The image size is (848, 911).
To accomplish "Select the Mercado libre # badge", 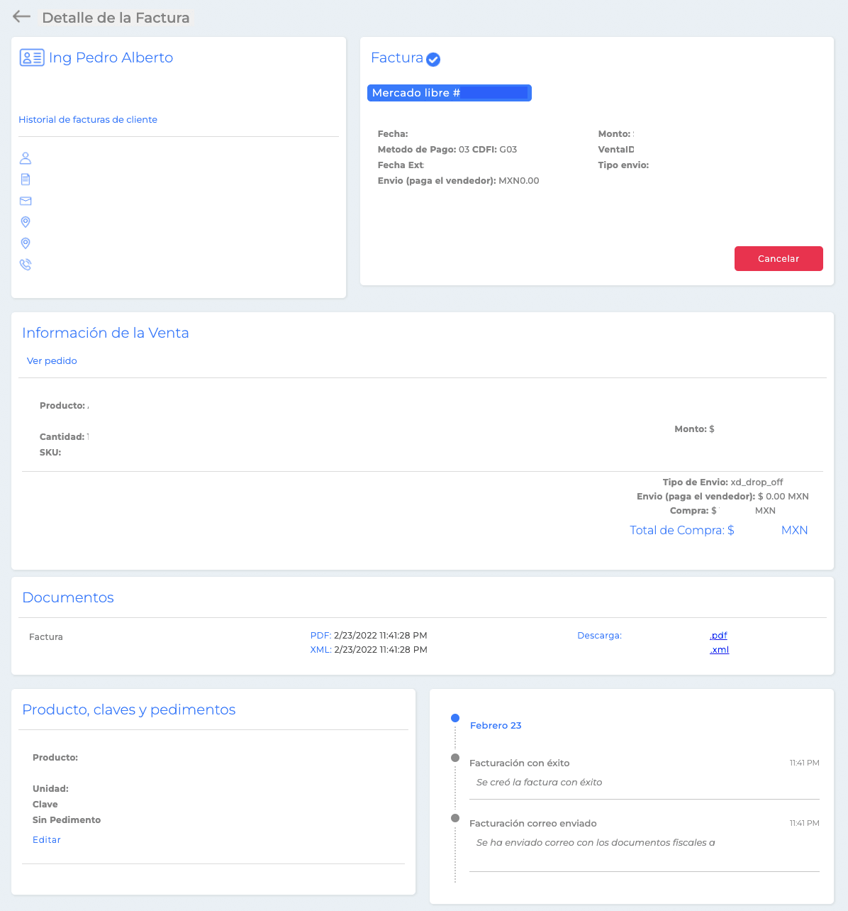I will tap(450, 93).
